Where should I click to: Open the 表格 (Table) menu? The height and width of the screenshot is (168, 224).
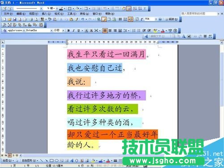click(x=84, y=14)
